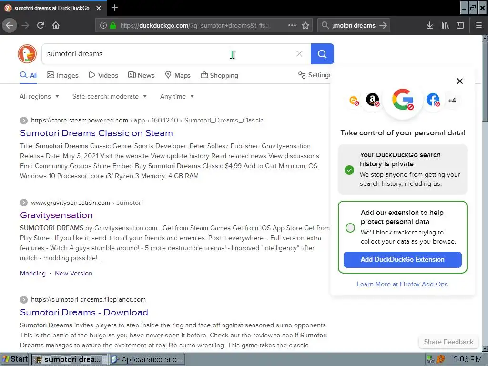Expand the All regions dropdown

tap(39, 96)
